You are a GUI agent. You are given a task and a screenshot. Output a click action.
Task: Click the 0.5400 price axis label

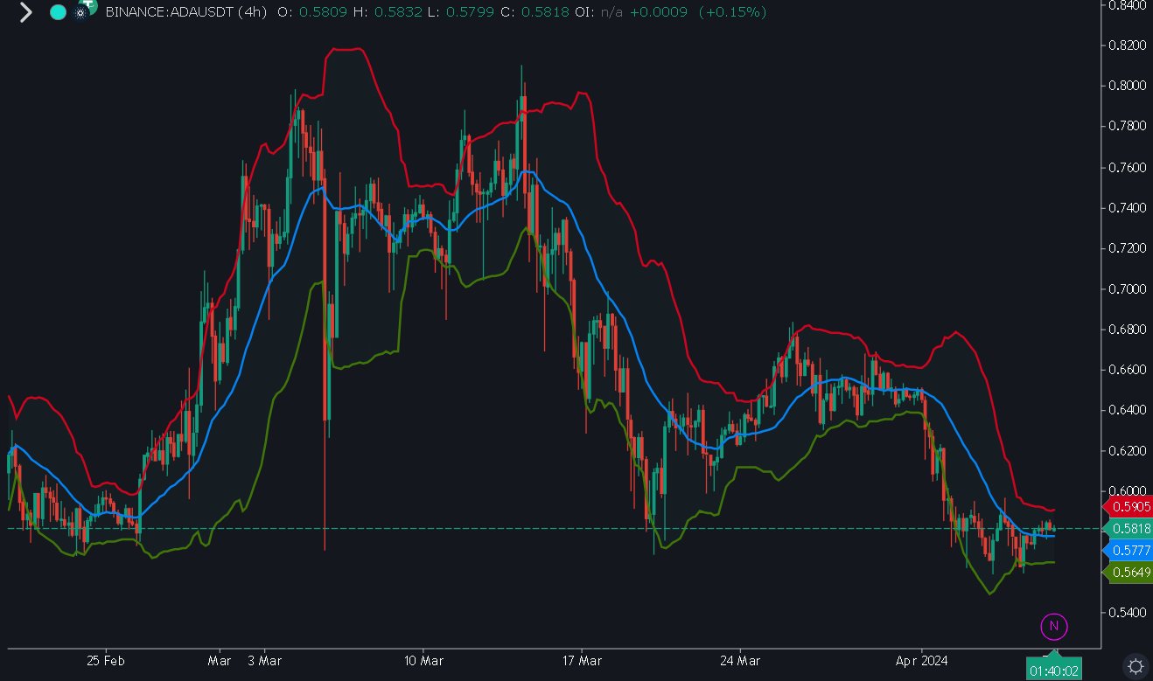click(x=1126, y=613)
